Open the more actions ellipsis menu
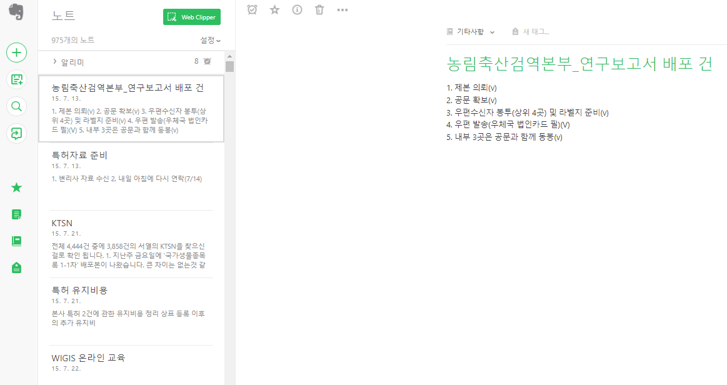 click(x=342, y=9)
